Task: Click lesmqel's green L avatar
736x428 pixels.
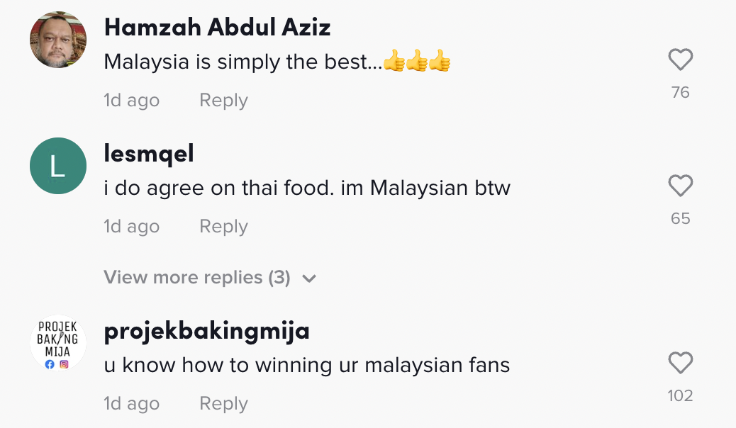Action: [58, 166]
